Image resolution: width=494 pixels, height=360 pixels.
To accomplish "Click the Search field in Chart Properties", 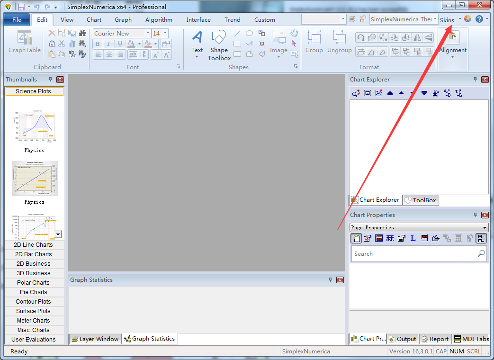I will click(x=419, y=254).
